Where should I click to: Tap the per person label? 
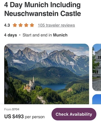coord(35,117)
